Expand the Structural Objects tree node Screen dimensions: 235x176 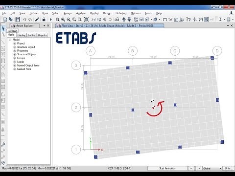15,54
